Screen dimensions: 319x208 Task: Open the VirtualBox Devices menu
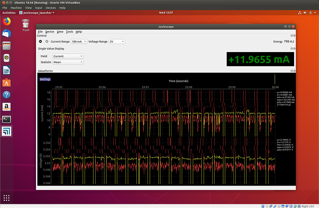(x=51, y=8)
